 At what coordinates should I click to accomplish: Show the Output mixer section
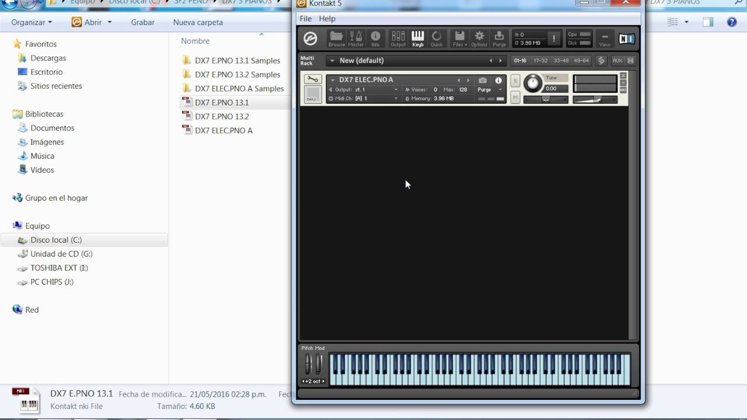coord(398,38)
